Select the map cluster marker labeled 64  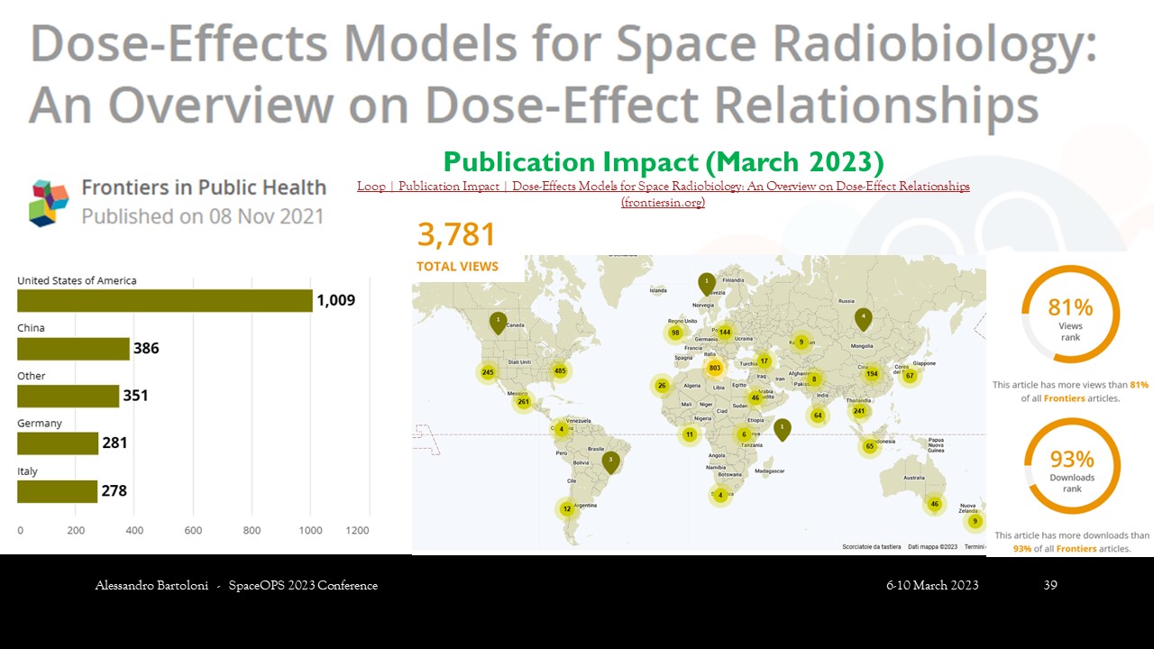tap(817, 416)
